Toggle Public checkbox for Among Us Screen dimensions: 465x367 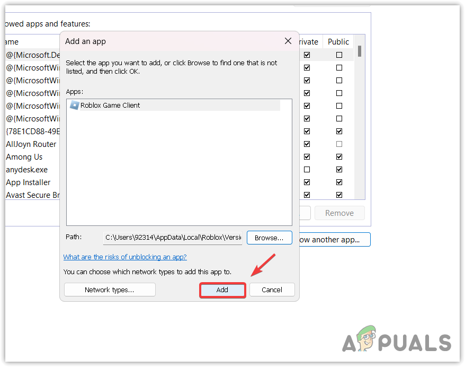point(339,157)
